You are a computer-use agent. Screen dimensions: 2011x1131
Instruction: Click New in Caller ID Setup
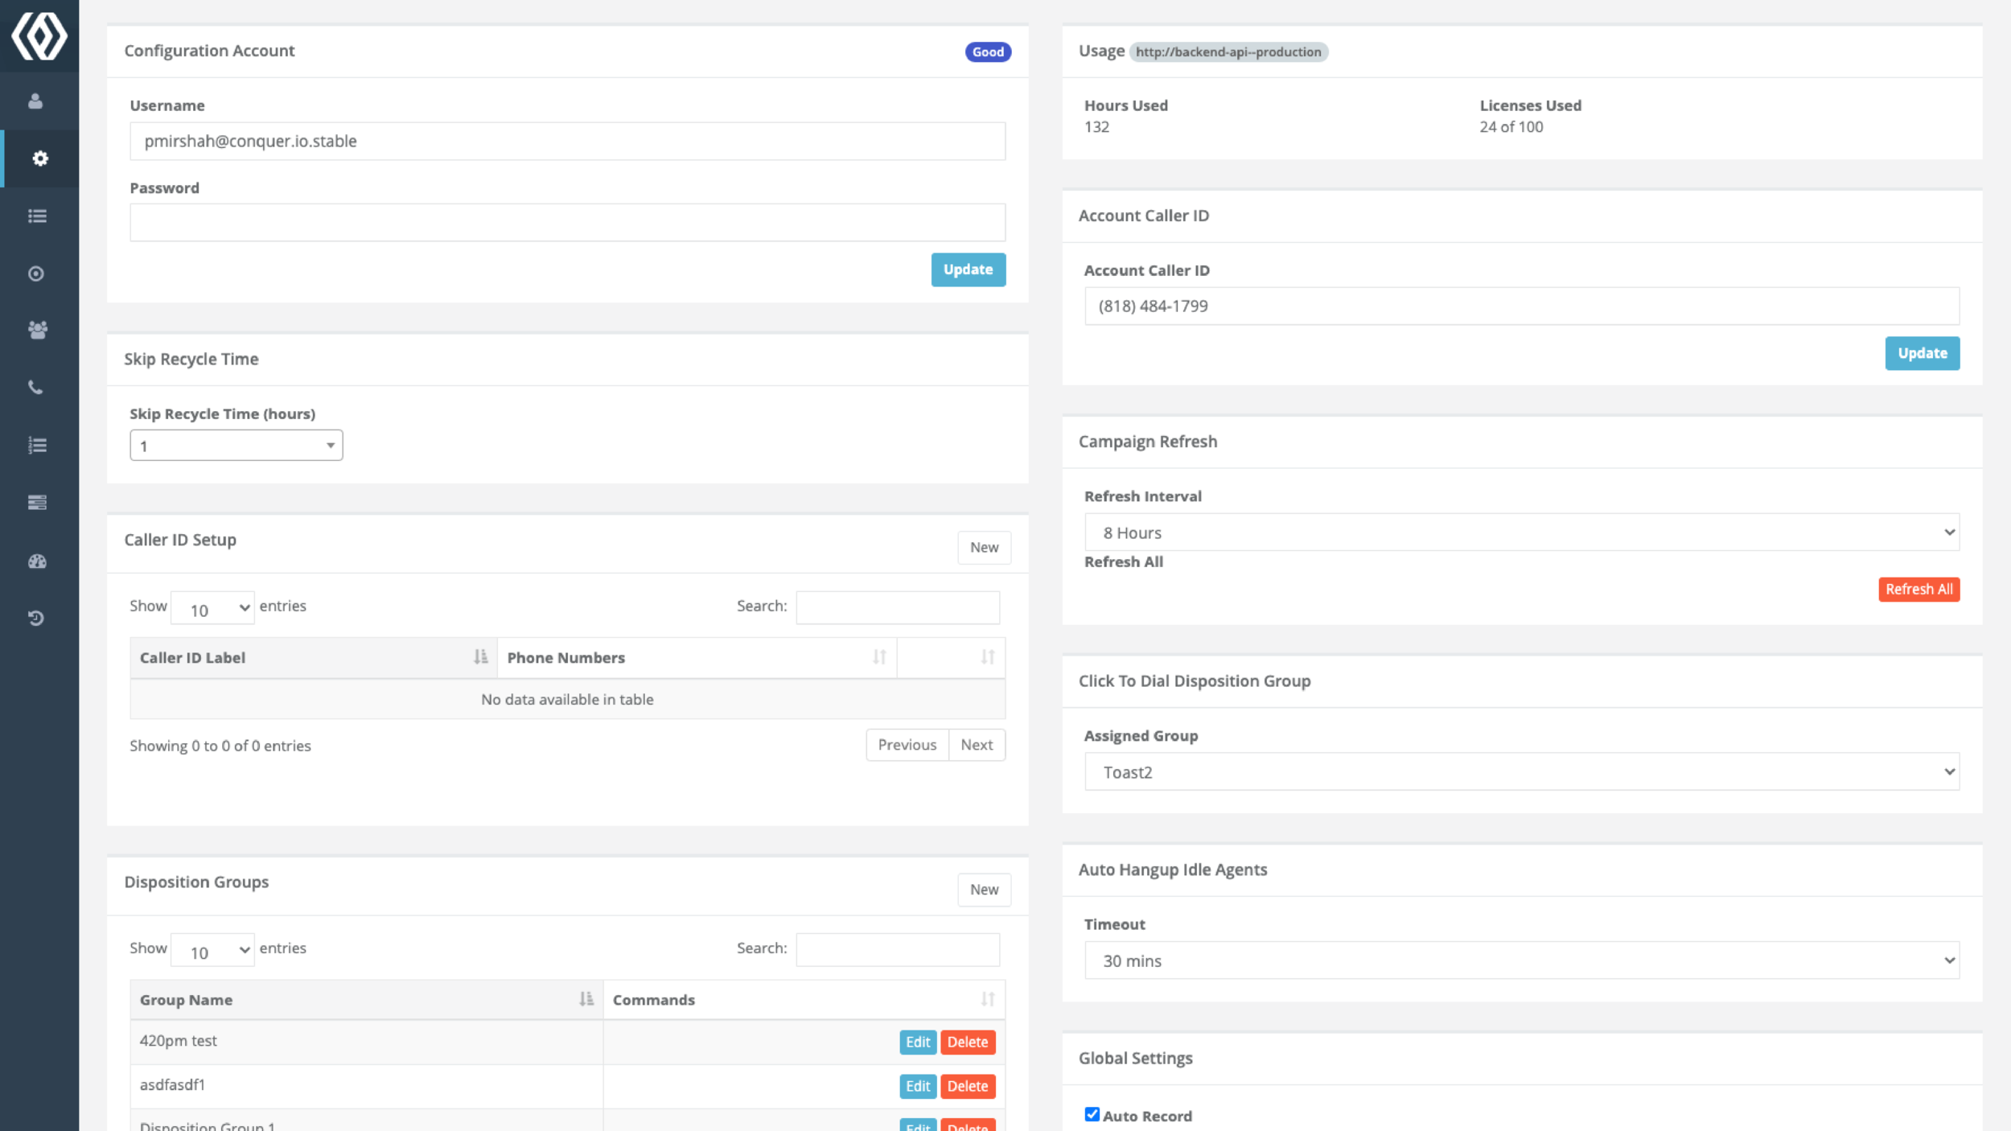point(983,547)
